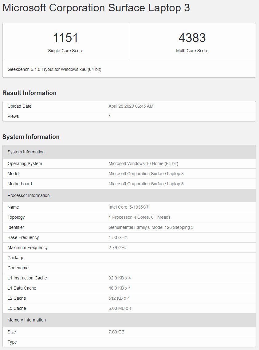Viewport: 259px width, 350px height.
Task: Select the 7.60 GB memory size value
Action: coord(116,332)
